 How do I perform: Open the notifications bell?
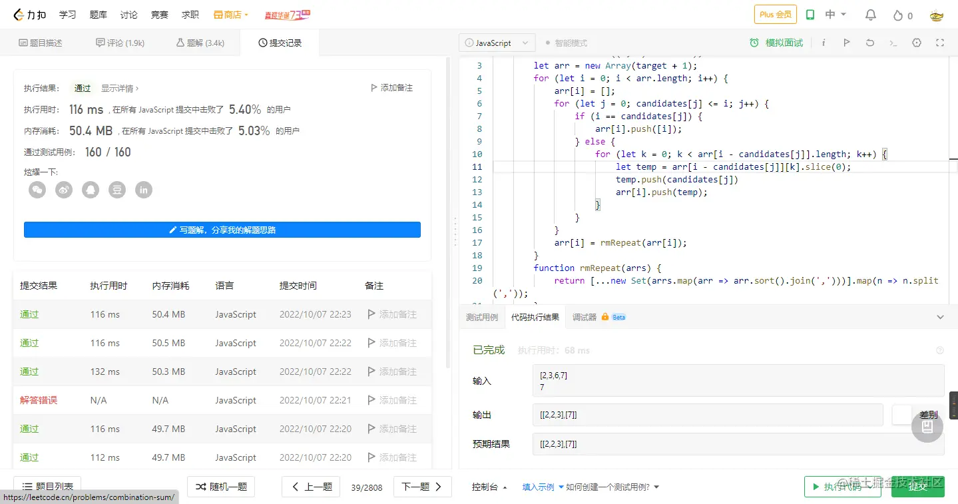[870, 15]
